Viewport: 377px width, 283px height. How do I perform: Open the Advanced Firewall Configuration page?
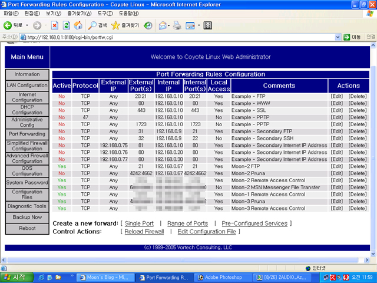click(x=27, y=159)
